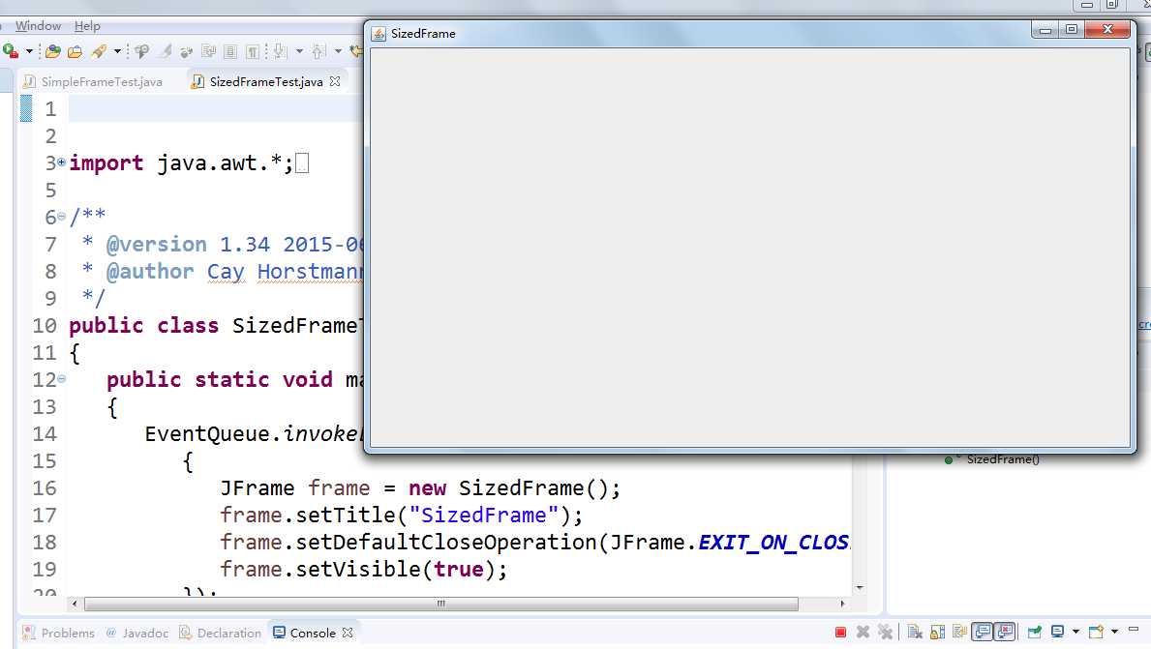The width and height of the screenshot is (1151, 649).
Task: Click the Search toolbar icon
Action: pos(141,51)
